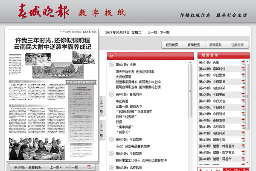Open article “起跑线恐慌”根源在哪?
The width and height of the screenshot is (256, 171).
[x=134, y=112]
